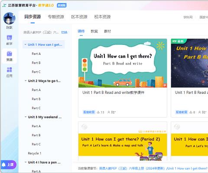Open the 学科网 link
Image resolution: width=208 pixels, height=173 pixels.
(x=188, y=17)
